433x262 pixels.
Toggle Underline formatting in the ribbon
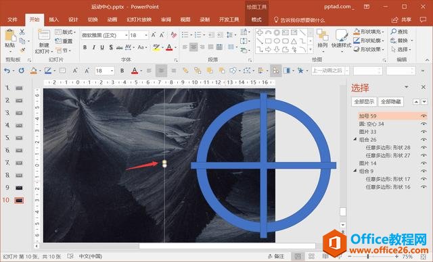[102, 47]
